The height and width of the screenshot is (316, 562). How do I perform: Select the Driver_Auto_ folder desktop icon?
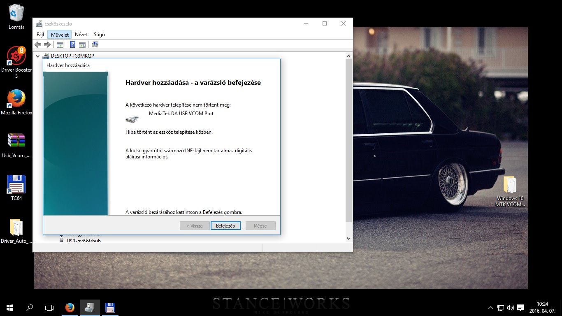tap(16, 232)
